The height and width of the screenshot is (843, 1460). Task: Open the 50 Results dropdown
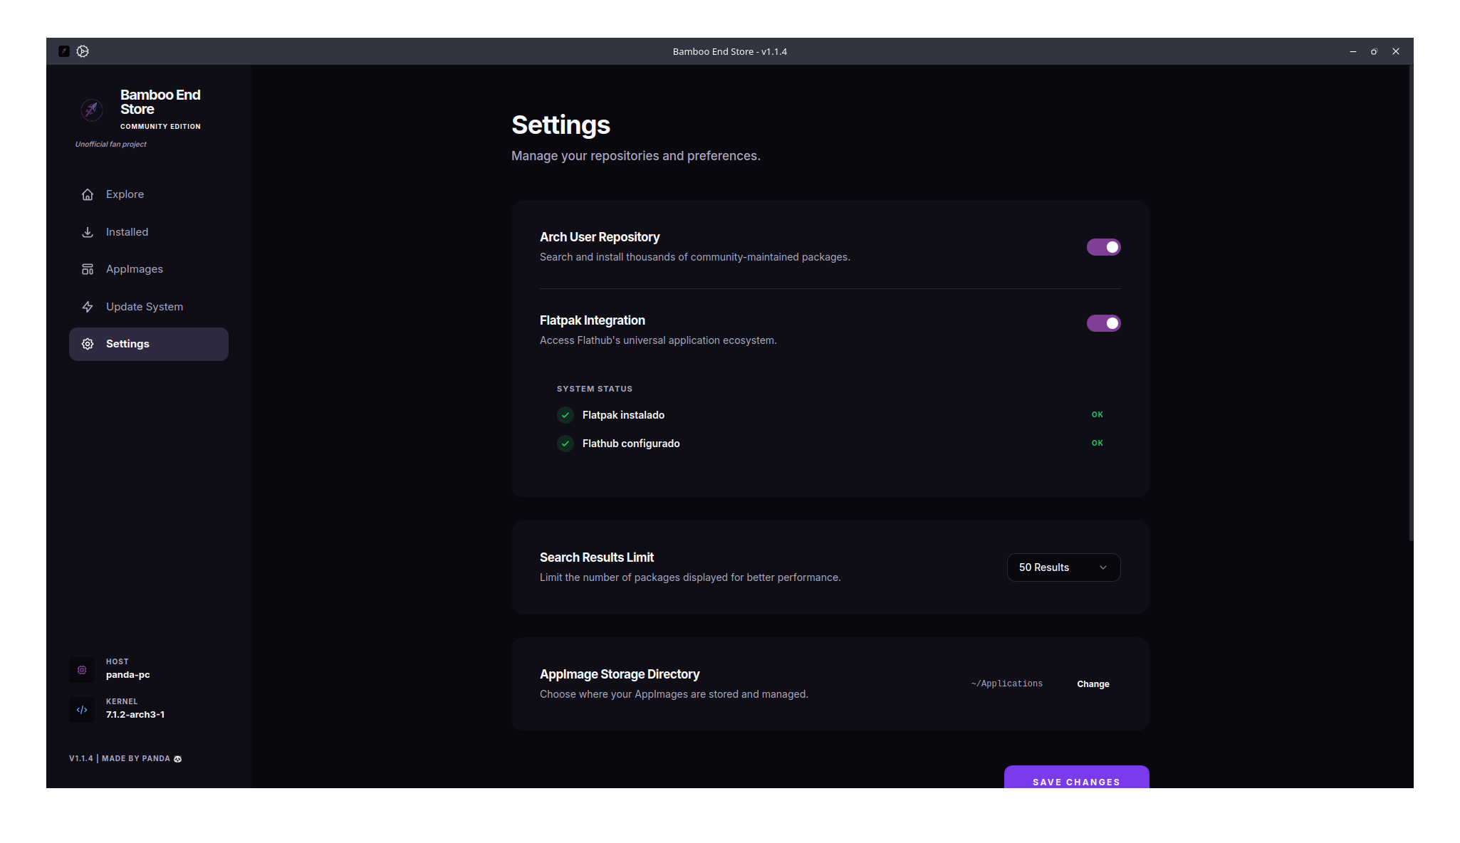tap(1063, 567)
